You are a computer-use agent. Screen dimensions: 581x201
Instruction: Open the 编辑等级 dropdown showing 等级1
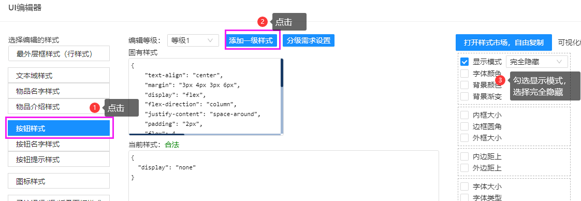[x=193, y=40]
